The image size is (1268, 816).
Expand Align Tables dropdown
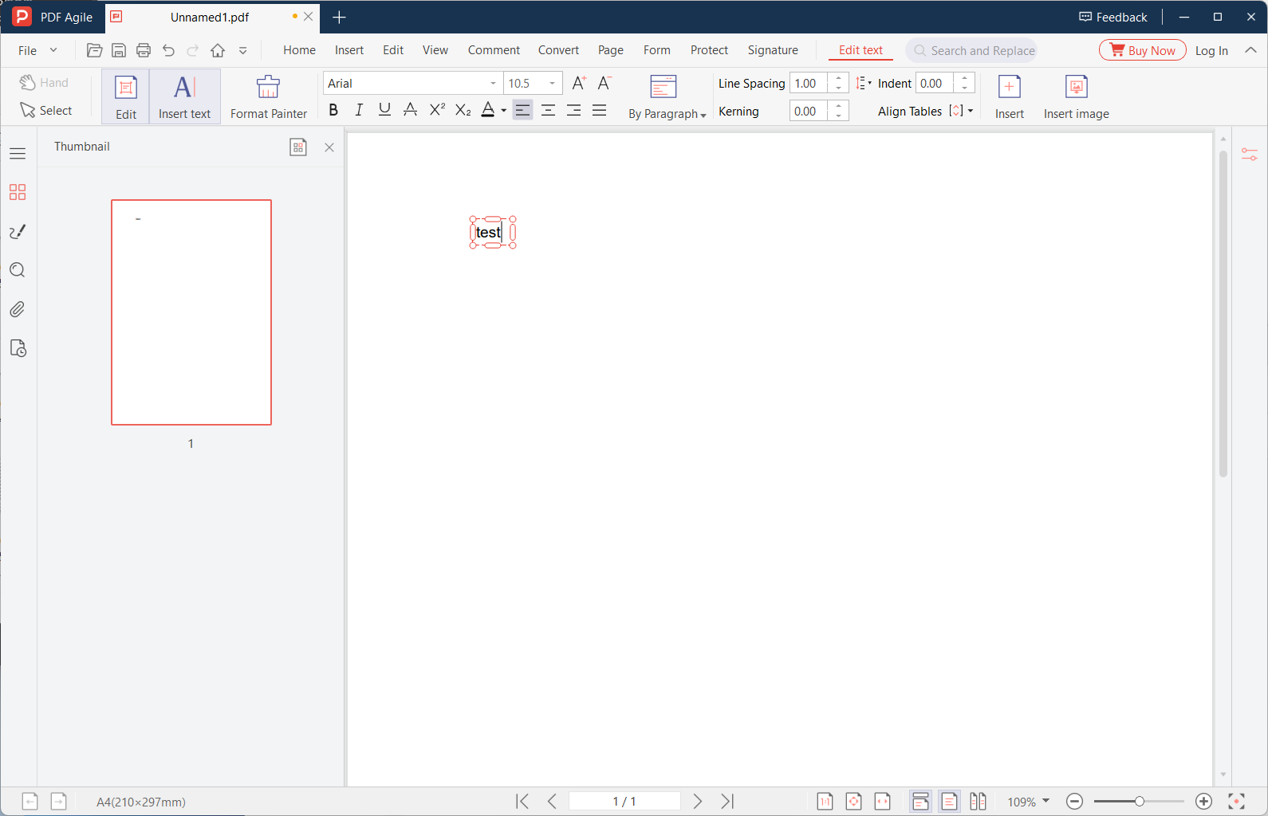click(971, 111)
